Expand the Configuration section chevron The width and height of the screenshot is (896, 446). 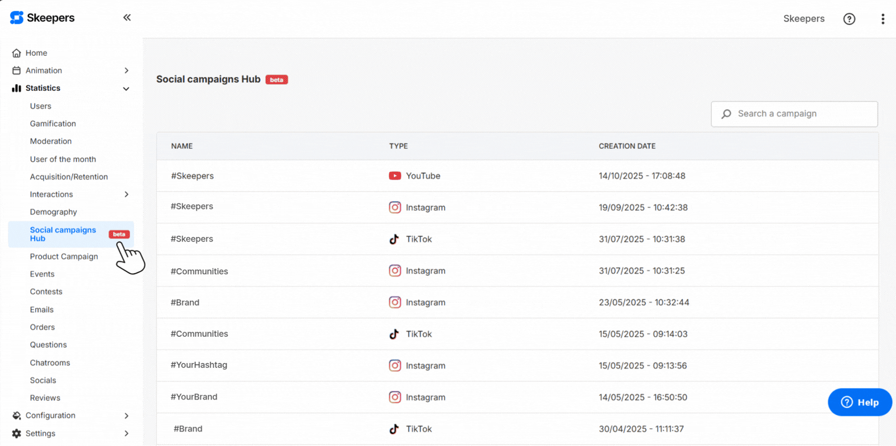tap(126, 416)
